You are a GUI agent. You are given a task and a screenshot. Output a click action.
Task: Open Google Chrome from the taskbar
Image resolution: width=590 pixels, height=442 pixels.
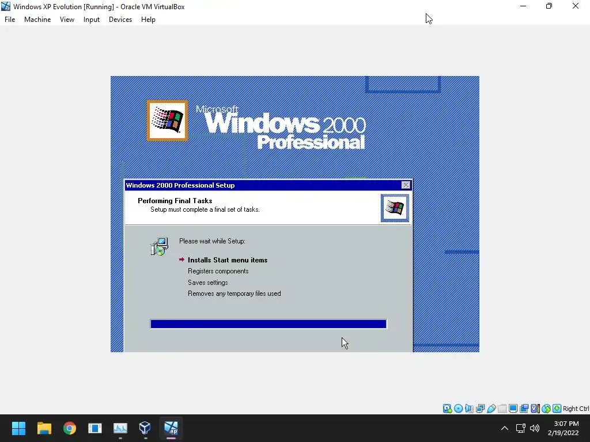click(x=70, y=428)
